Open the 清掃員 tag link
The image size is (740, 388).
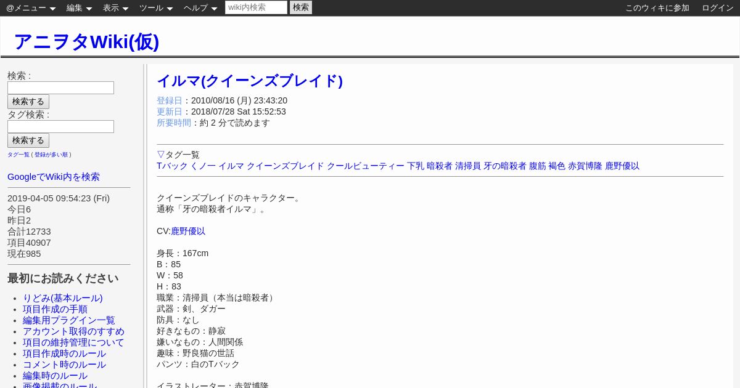coord(468,166)
